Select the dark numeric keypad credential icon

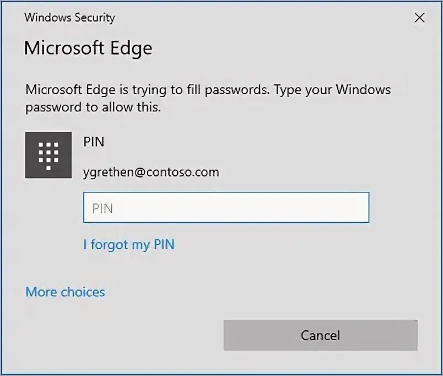point(48,155)
